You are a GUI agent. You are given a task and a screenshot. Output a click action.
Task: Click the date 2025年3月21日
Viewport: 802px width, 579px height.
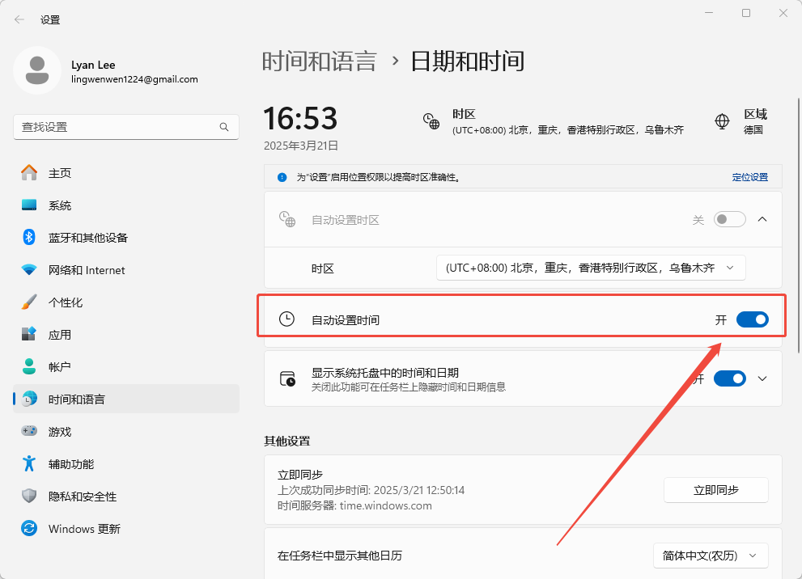(x=301, y=146)
